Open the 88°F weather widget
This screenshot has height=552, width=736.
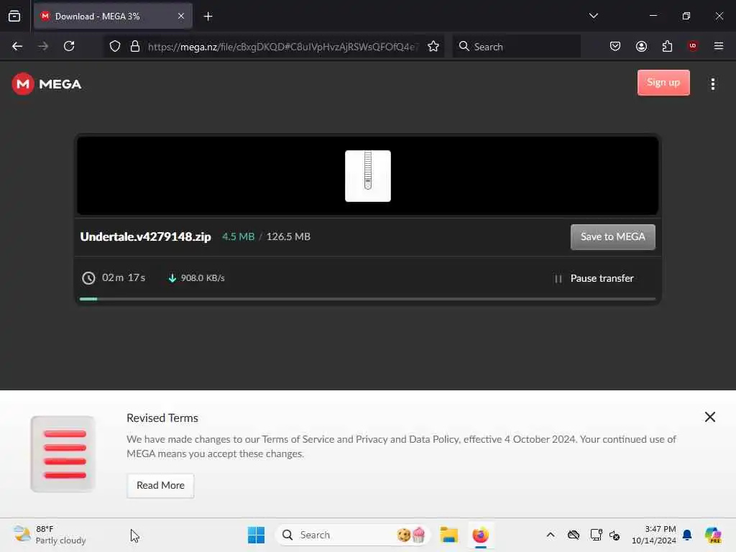[50, 535]
